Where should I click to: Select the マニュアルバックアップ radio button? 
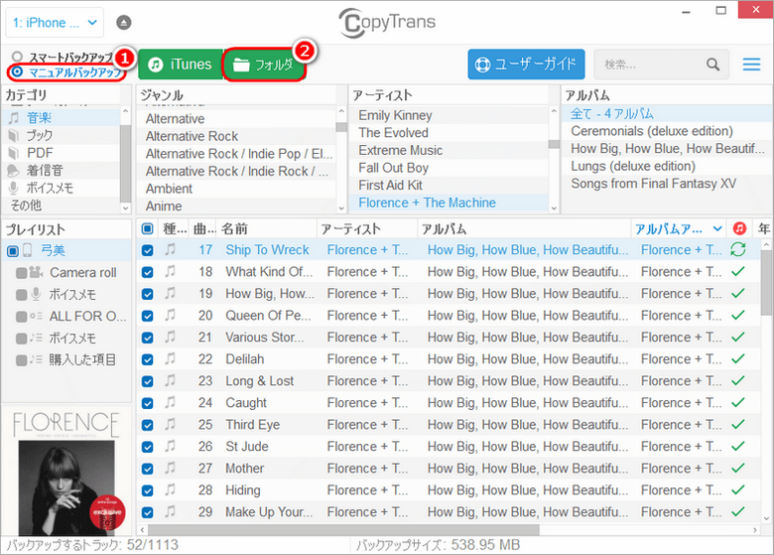(17, 72)
